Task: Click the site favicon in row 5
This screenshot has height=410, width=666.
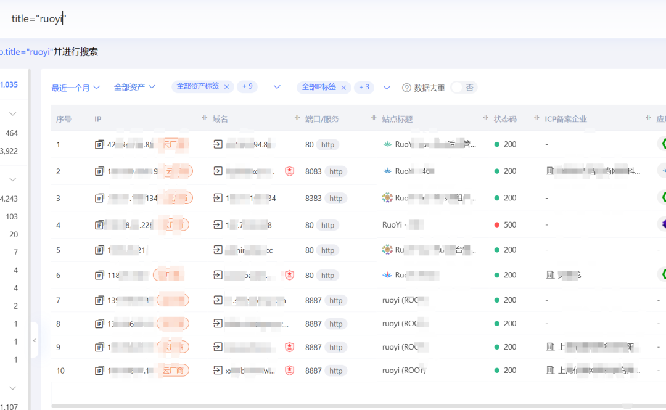Action: tap(387, 250)
